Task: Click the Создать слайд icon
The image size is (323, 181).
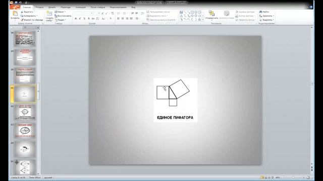Action: 49,14
